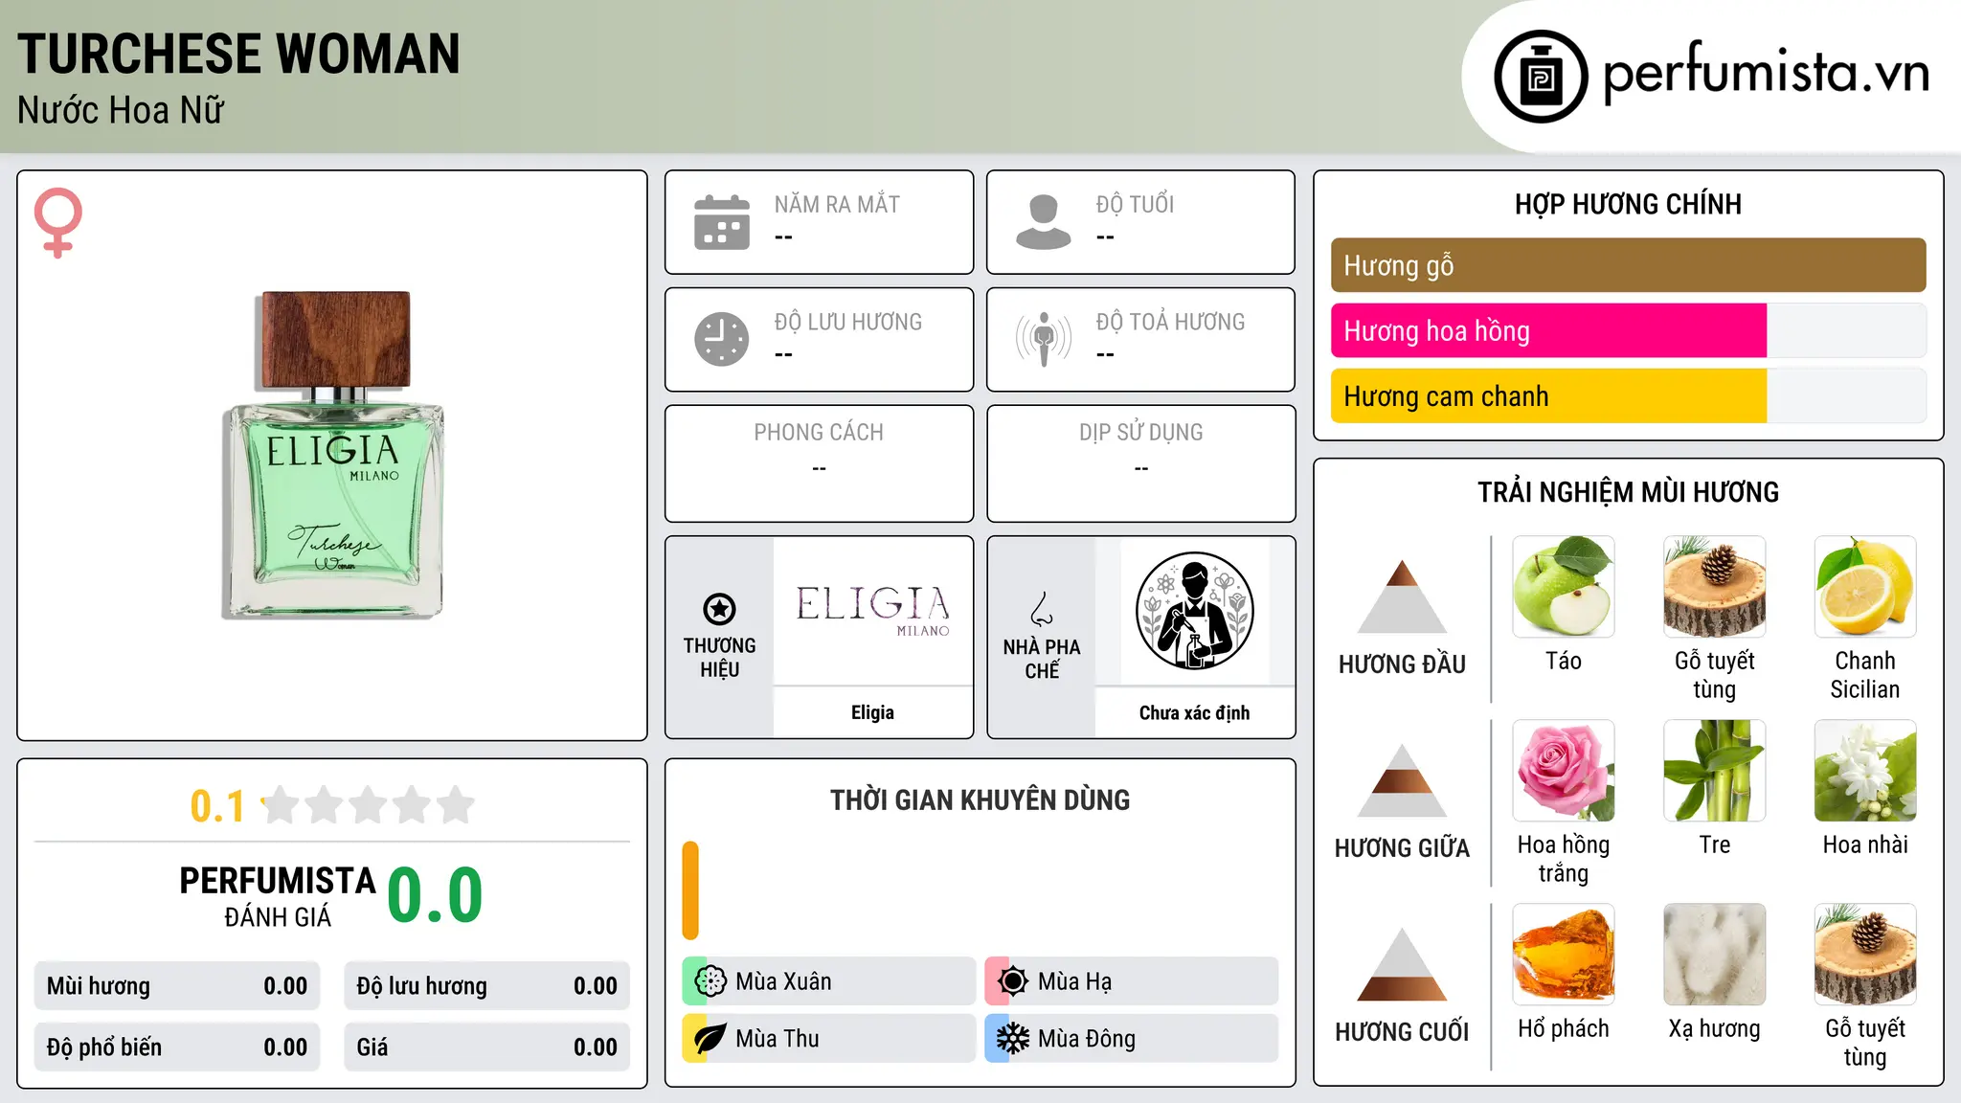Open the Chanh Sicilian lemon image
Viewport: 1961px width, 1103px height.
[1865, 587]
